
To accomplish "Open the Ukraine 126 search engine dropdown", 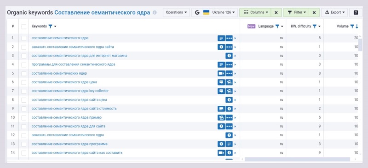I will pyautogui.click(x=214, y=12).
